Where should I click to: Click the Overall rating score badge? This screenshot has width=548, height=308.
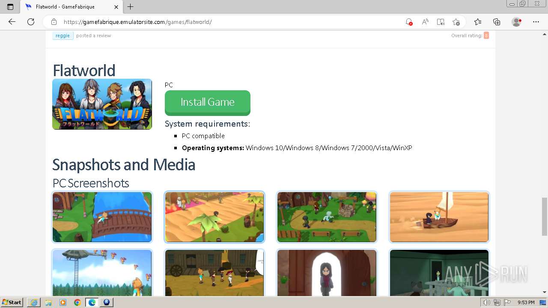tap(486, 36)
